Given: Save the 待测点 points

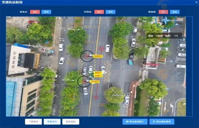Looking at the screenshot, I should click(111, 12).
